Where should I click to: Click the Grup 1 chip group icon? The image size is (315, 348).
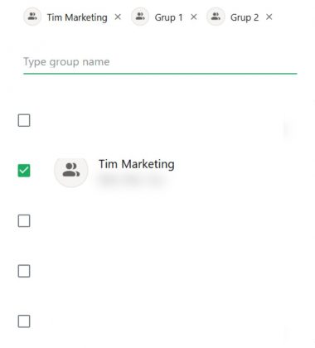(140, 17)
